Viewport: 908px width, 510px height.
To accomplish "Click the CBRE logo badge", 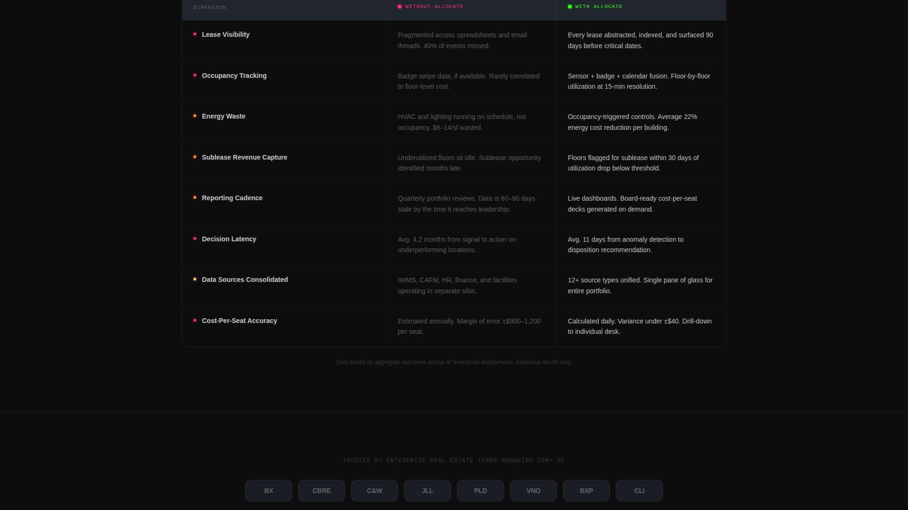I will click(x=321, y=491).
